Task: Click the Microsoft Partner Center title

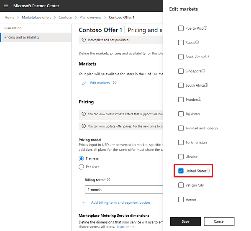Action: click(36, 6)
